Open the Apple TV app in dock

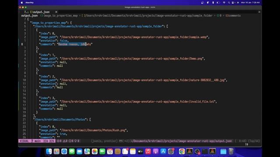click(140, 151)
